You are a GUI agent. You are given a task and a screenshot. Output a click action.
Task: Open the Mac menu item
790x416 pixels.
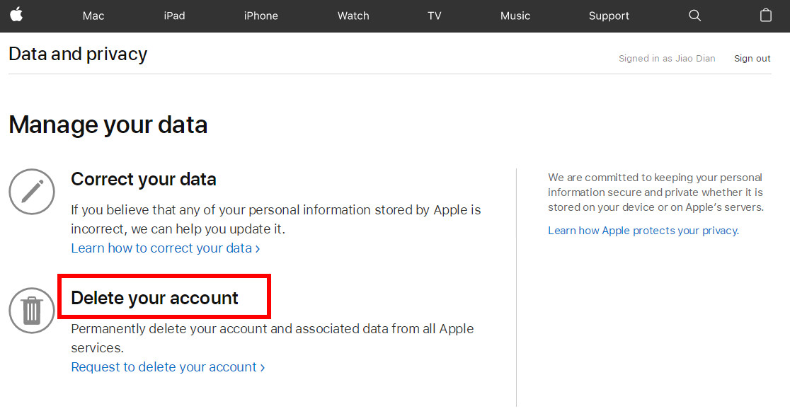coord(93,16)
